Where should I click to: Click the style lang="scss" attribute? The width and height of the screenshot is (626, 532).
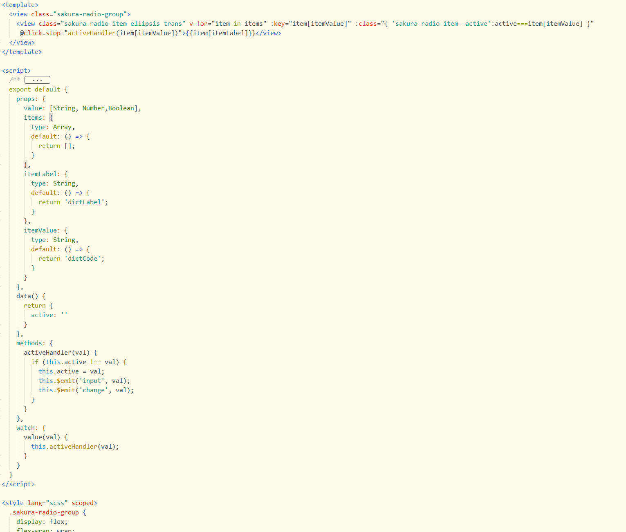coord(47,503)
